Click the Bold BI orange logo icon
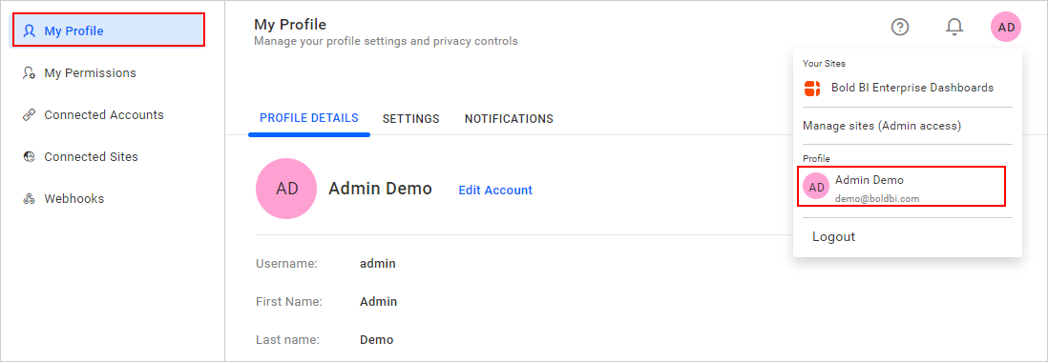 pos(812,88)
